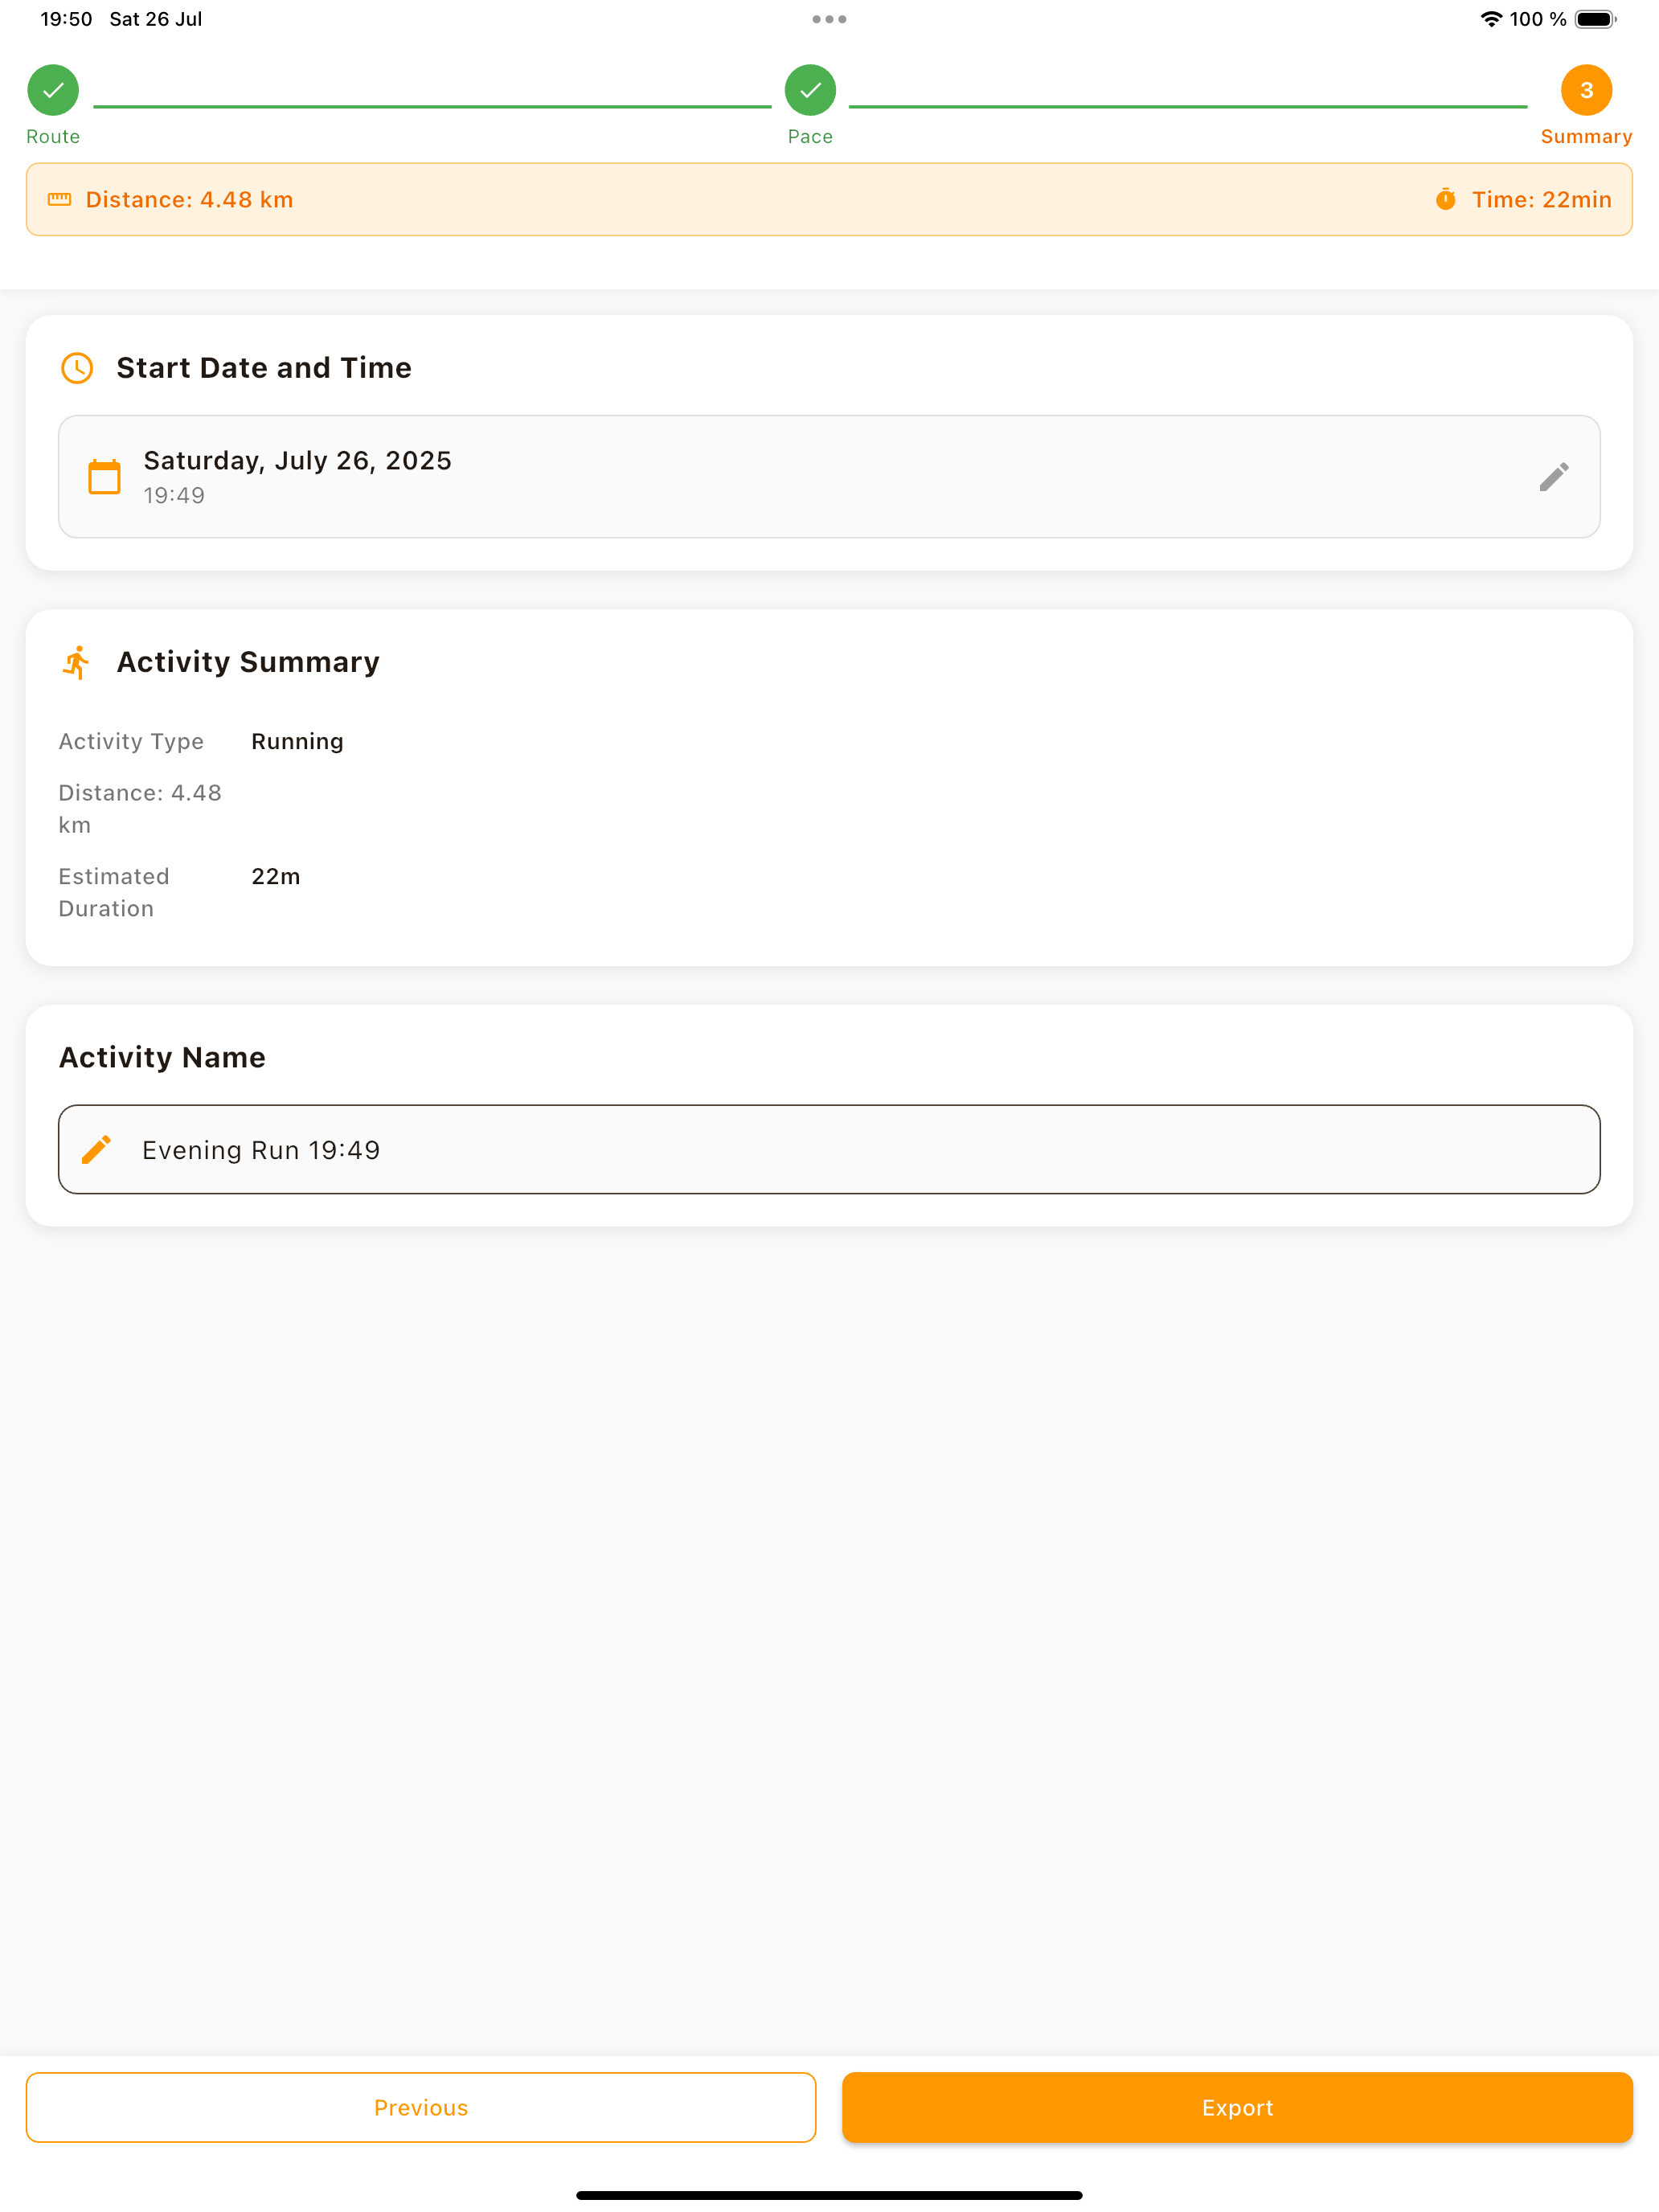Click the orange calendar icon
The height and width of the screenshot is (2212, 1659).
(104, 477)
